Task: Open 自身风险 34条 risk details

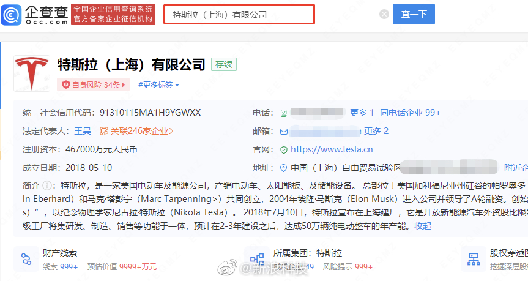Action: 93,84
